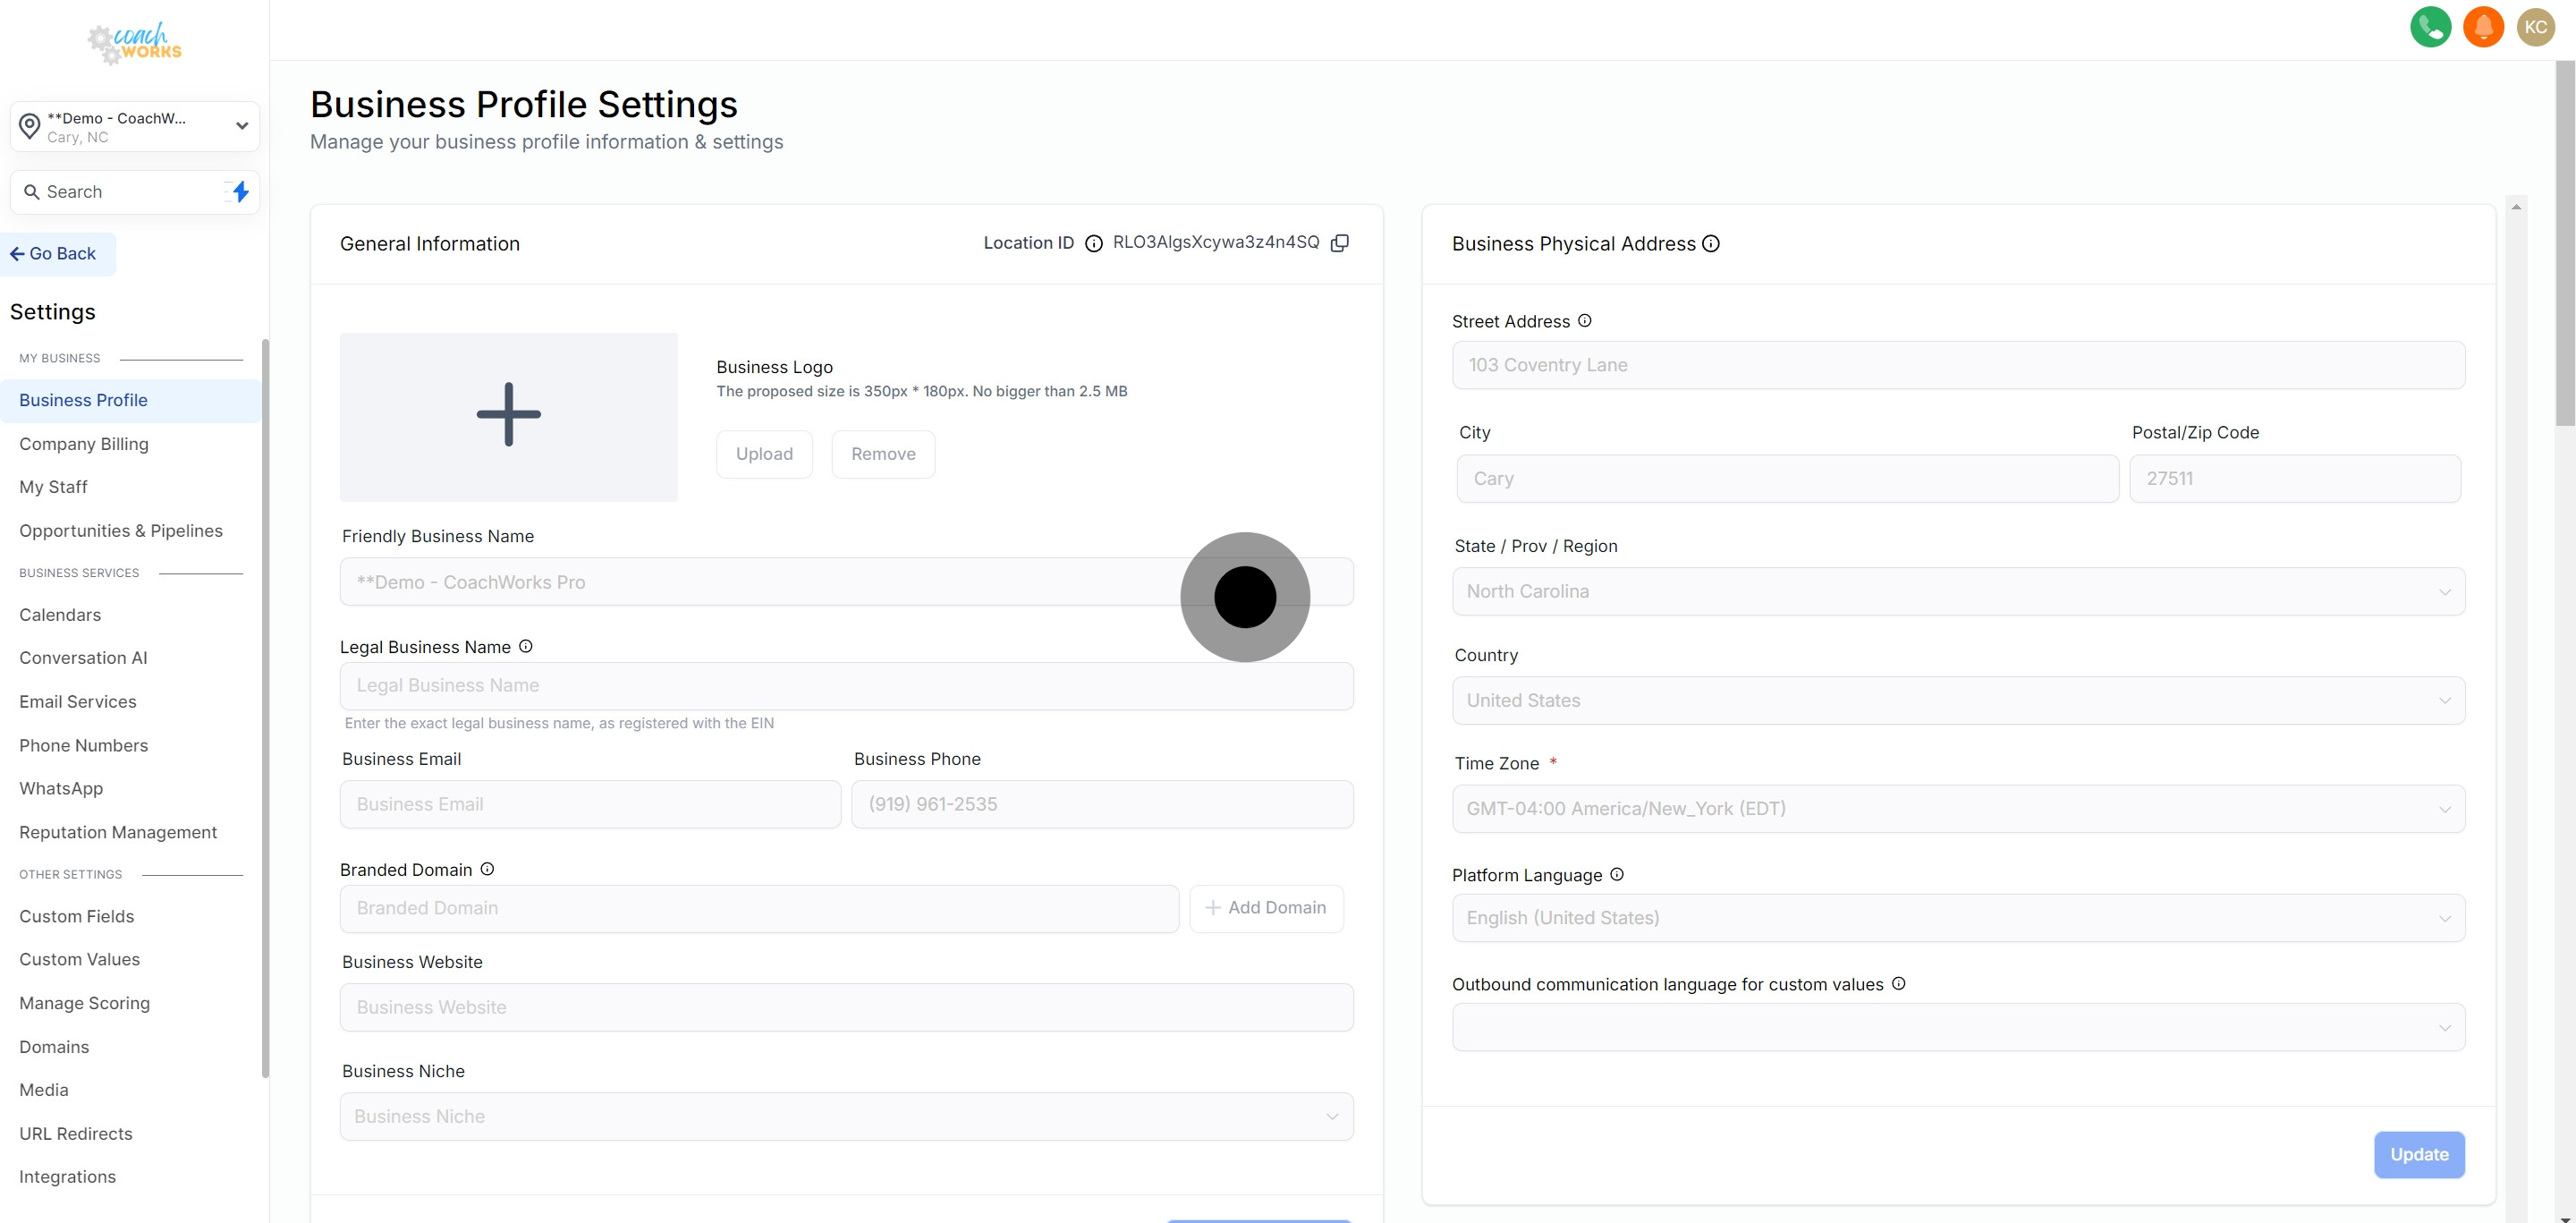Image resolution: width=2576 pixels, height=1223 pixels.
Task: Select Company Billing in the sidebar
Action: pyautogui.click(x=84, y=444)
